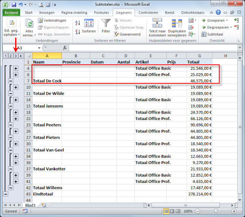Select cell Eindtotaal in row 43

[47, 194]
